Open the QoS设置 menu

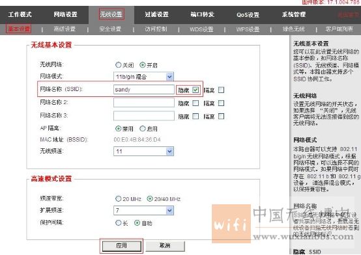(248, 15)
